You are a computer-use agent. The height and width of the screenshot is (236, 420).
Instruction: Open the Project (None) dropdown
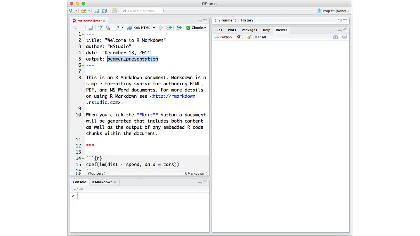[x=334, y=11]
